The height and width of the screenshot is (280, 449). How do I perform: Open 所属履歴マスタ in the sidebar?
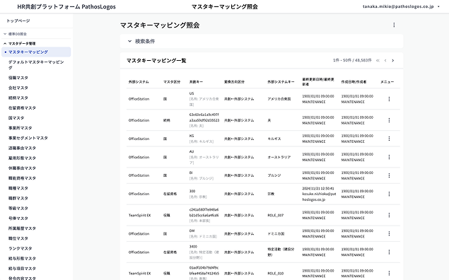[22, 228]
